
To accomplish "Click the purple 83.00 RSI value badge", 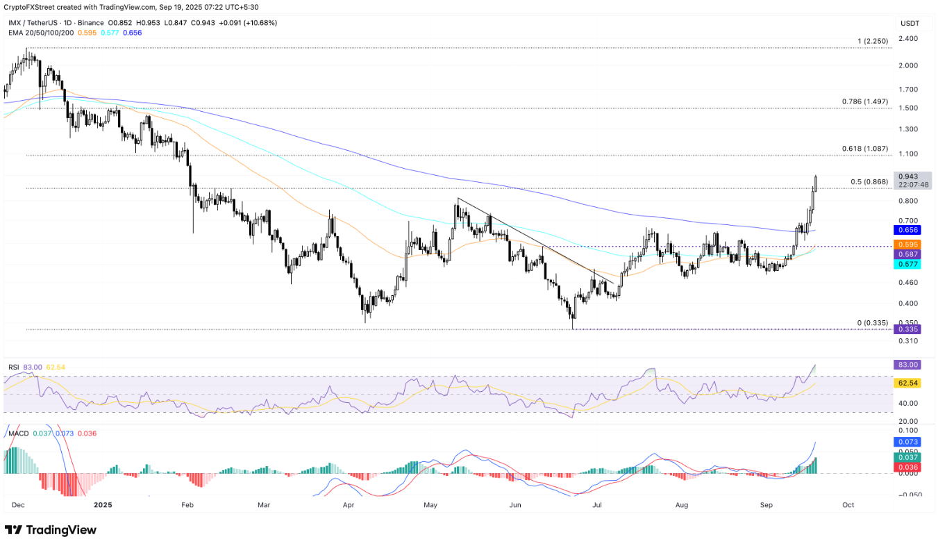I will click(907, 365).
